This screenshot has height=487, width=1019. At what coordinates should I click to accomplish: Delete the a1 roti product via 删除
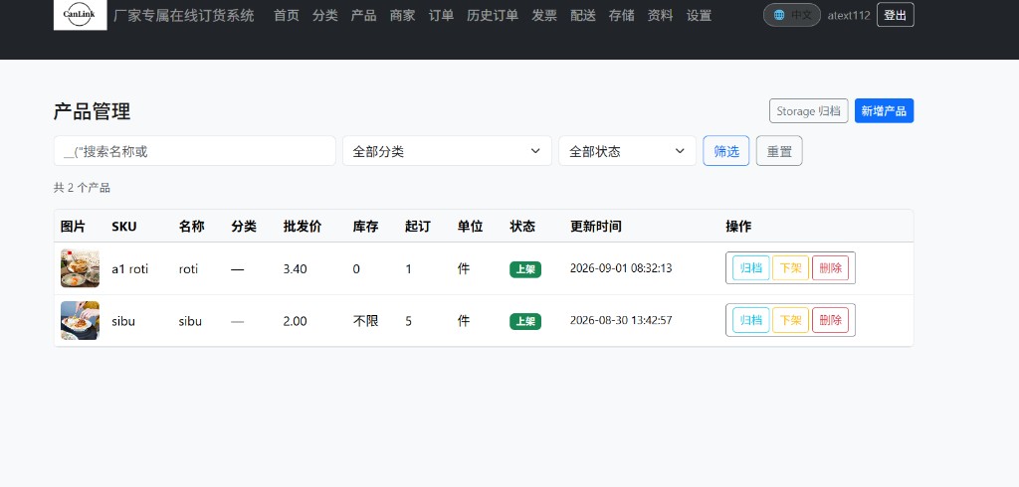click(830, 267)
